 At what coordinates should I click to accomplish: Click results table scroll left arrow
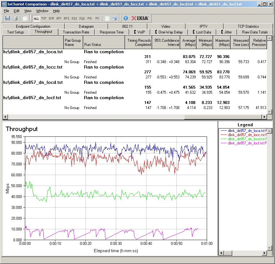(5, 117)
